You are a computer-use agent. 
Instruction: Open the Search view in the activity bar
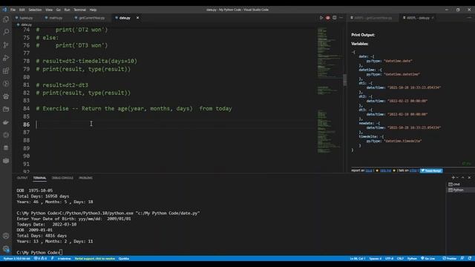[6, 32]
